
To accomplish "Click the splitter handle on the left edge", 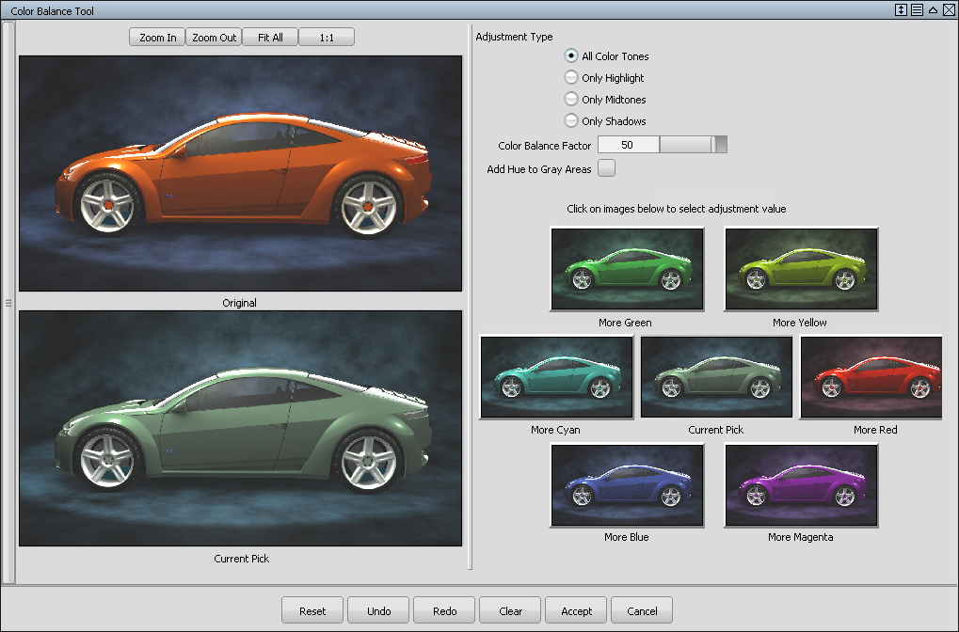I will 8,303.
